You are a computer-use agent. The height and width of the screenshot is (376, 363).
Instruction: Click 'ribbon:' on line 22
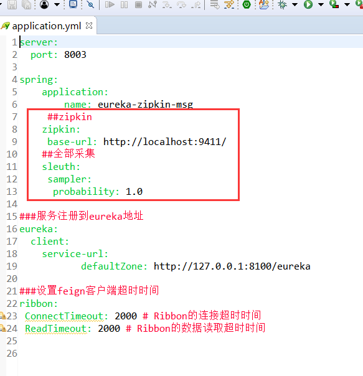coord(39,304)
